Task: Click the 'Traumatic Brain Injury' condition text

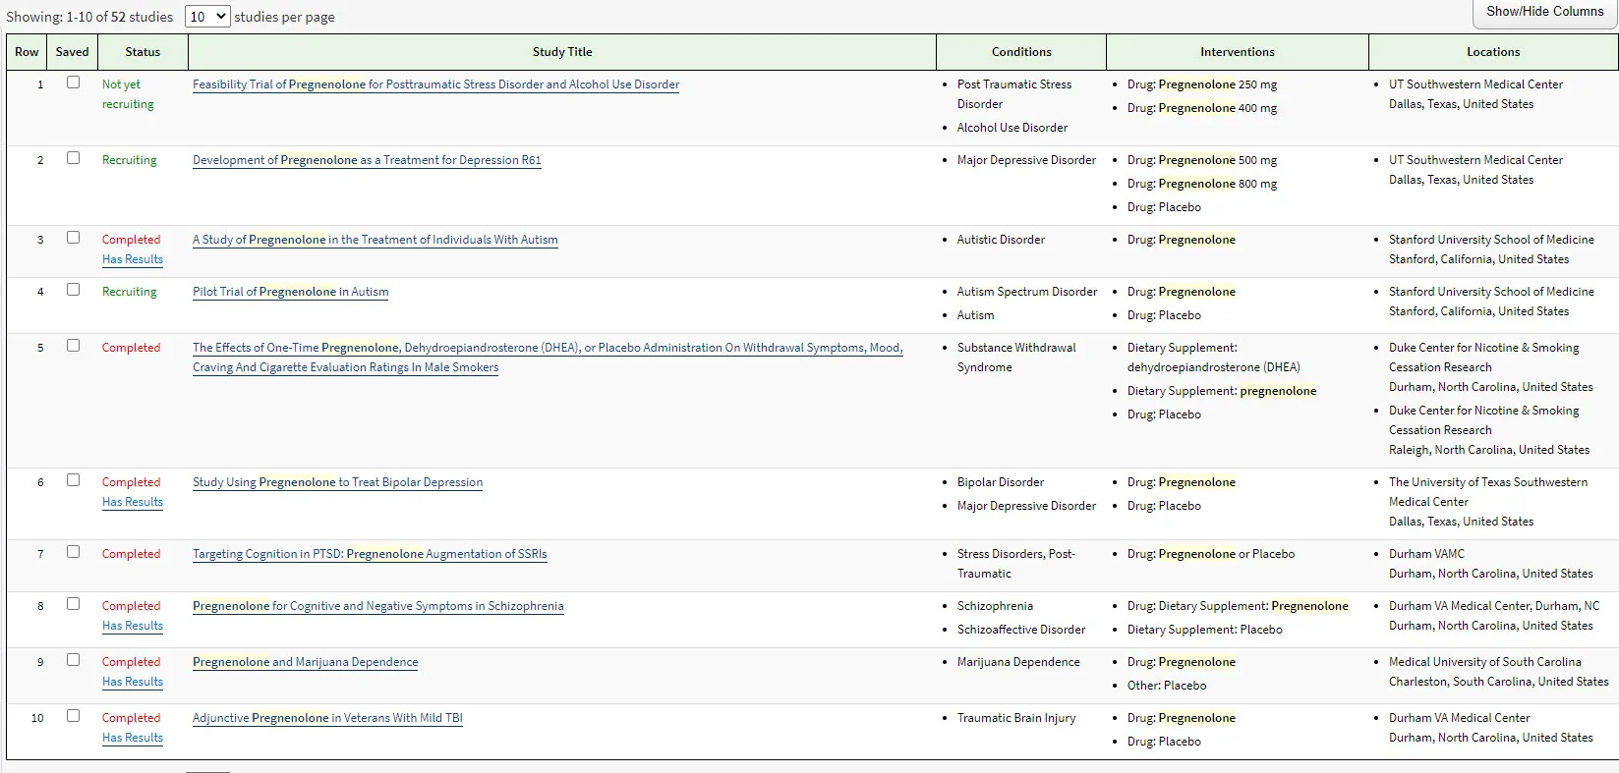Action: point(1016,718)
